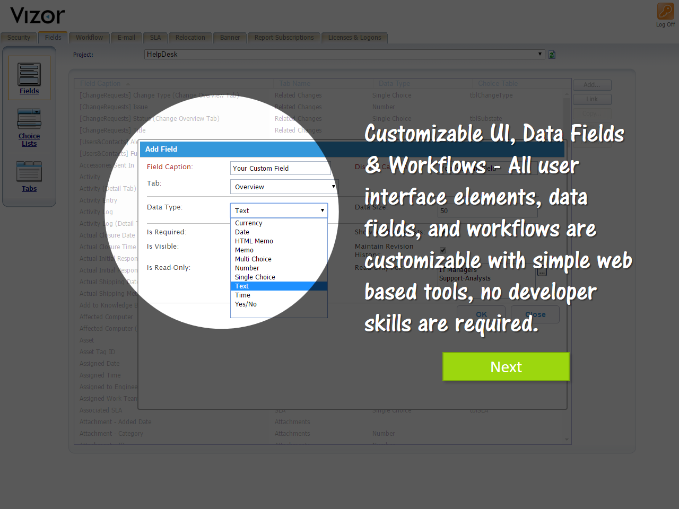This screenshot has width=679, height=509.
Task: Switch to the Report Subscriptions tab
Action: [284, 38]
